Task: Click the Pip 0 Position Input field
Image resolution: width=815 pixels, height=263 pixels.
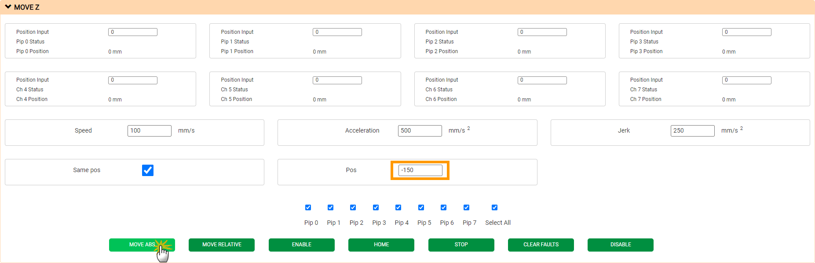Action: (x=132, y=32)
